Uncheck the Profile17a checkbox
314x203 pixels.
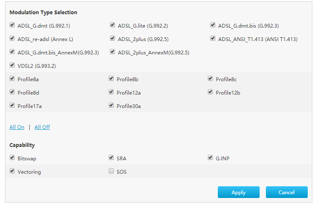coord(12,105)
